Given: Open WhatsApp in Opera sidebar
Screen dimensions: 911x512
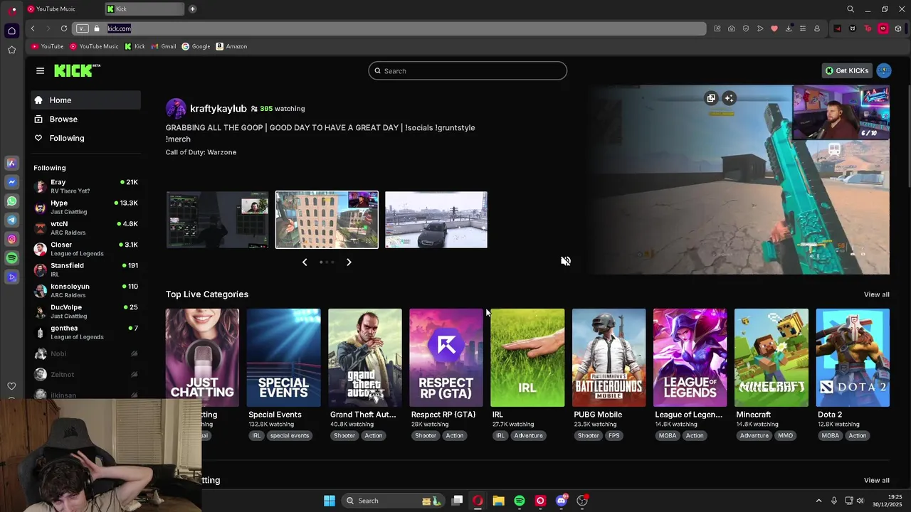Looking at the screenshot, I should coord(11,201).
